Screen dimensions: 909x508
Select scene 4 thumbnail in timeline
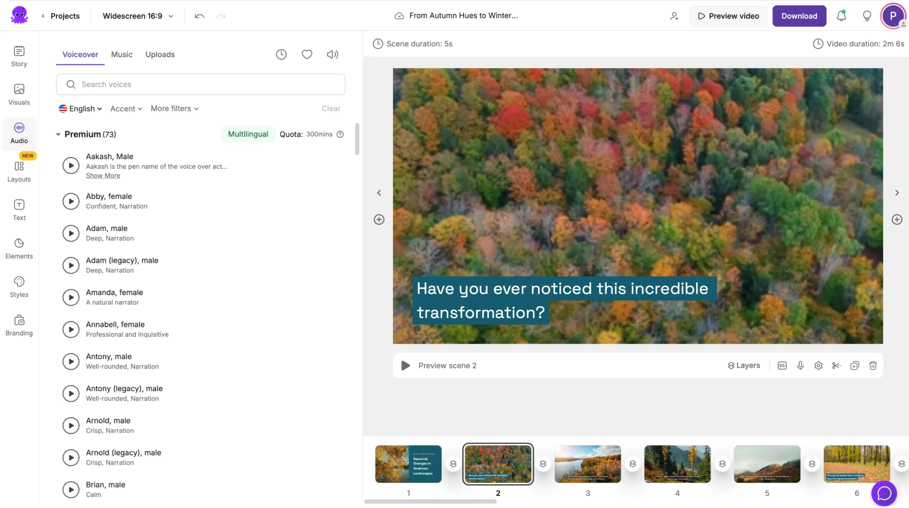point(677,464)
